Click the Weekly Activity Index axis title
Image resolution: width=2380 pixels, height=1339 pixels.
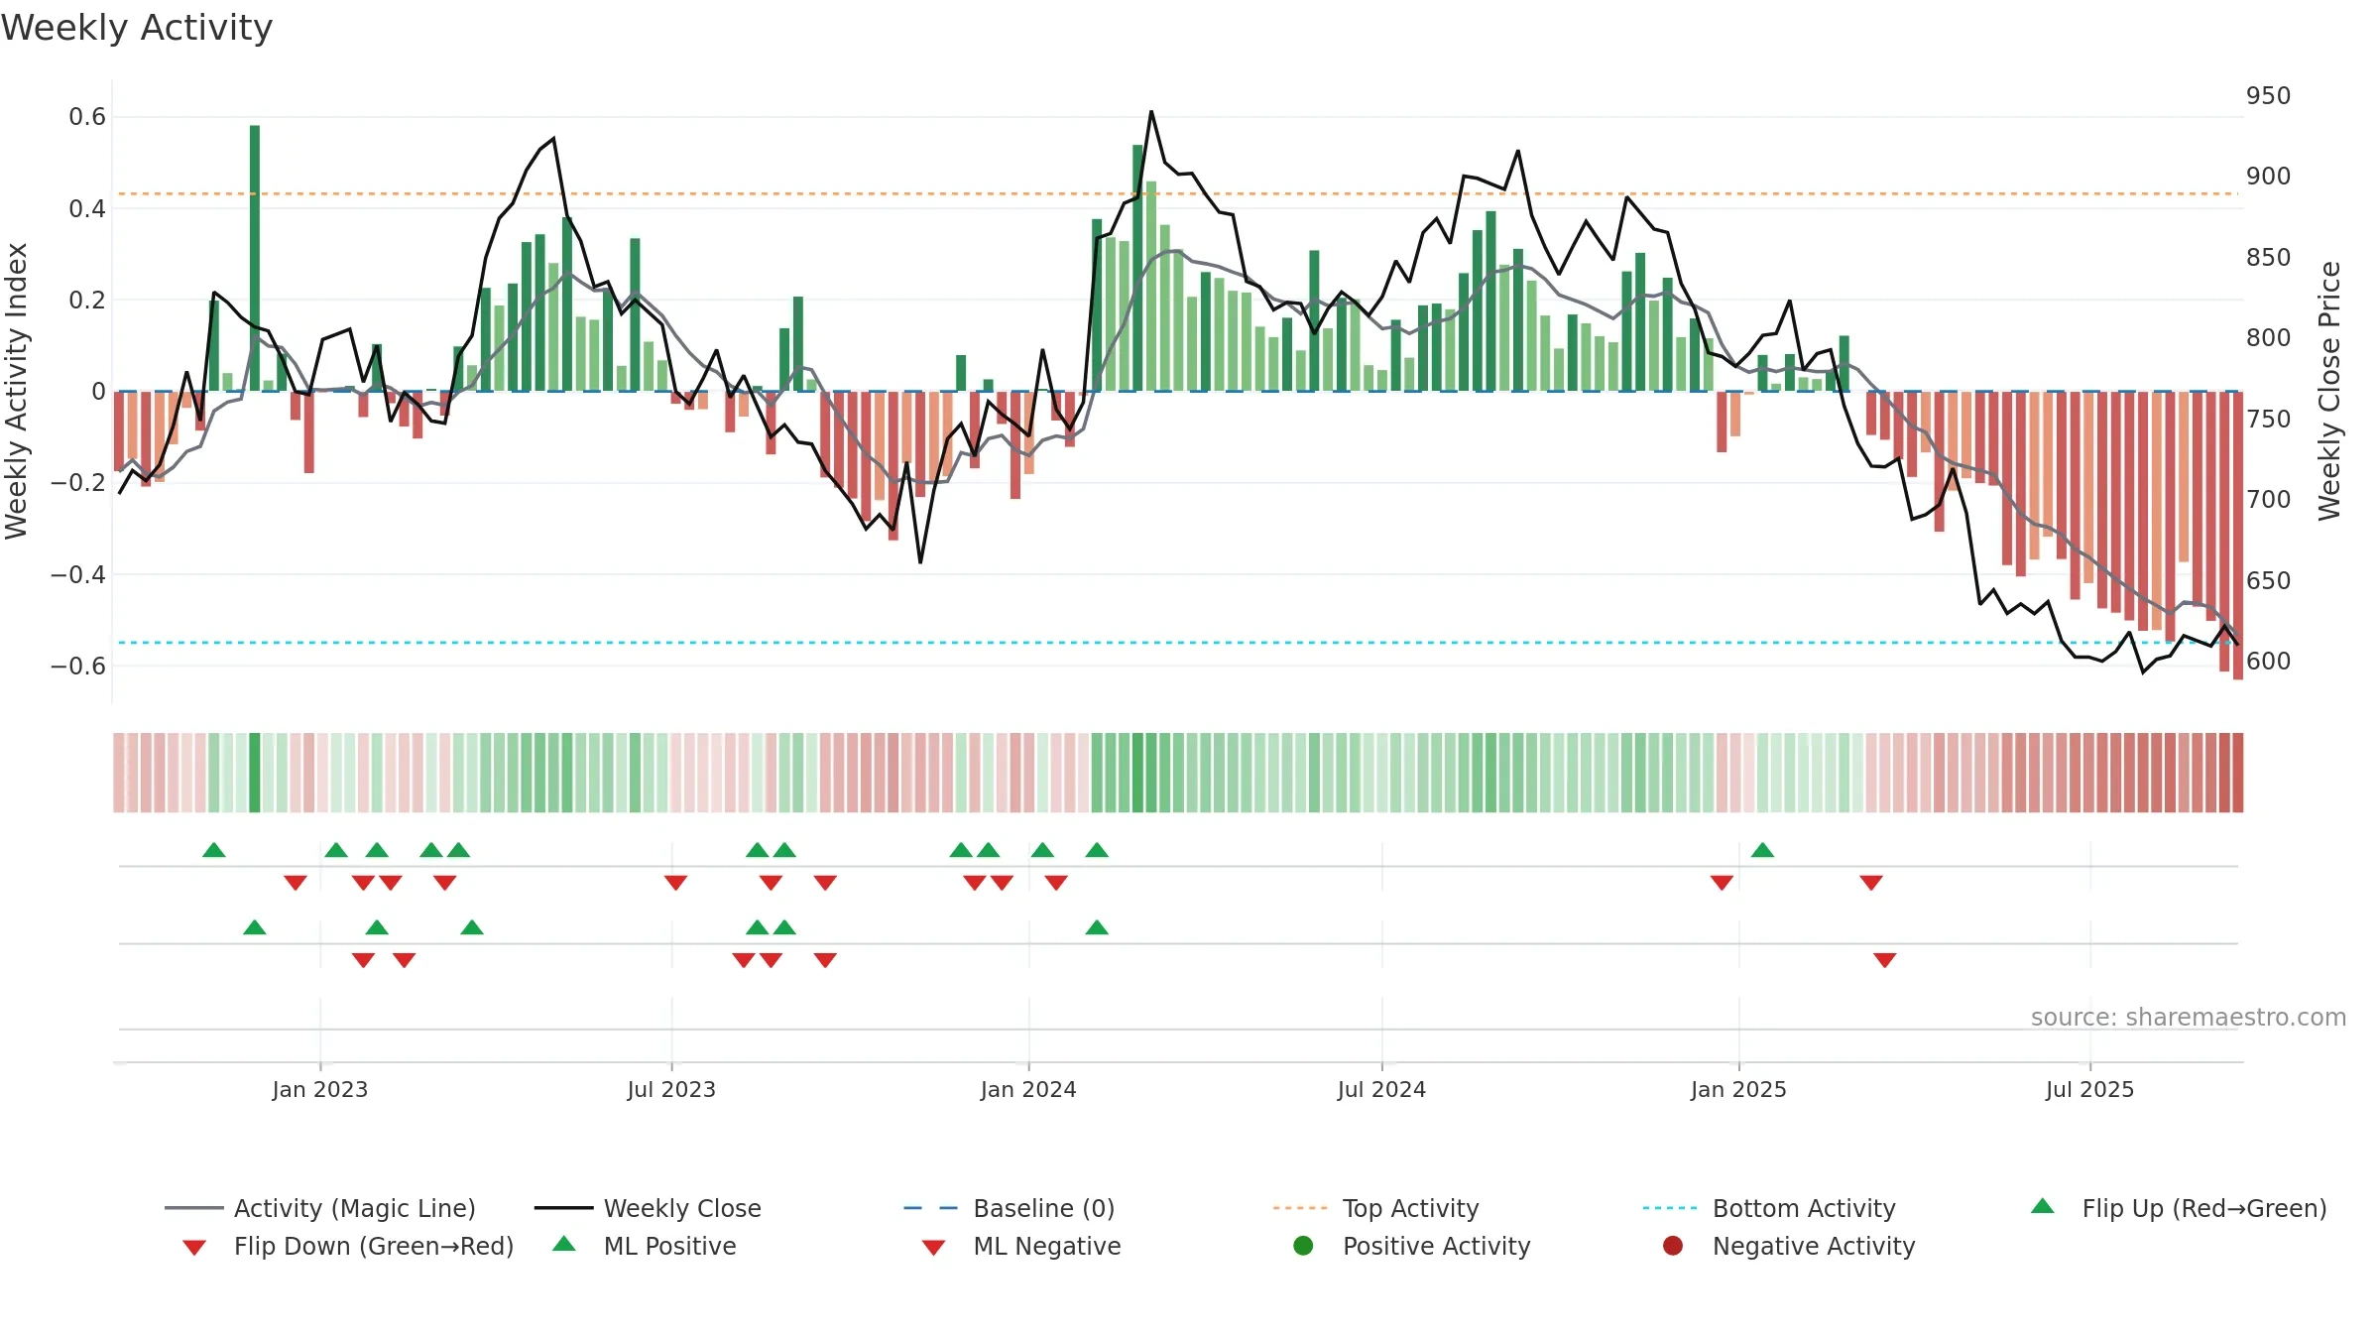click(16, 391)
